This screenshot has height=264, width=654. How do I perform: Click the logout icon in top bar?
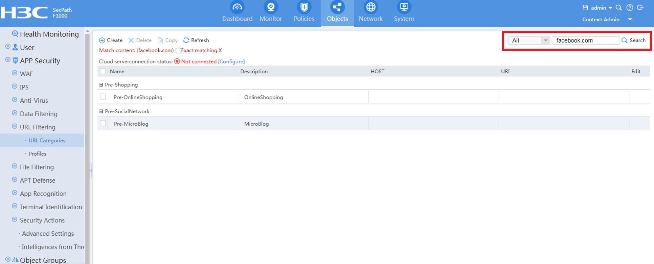640,8
